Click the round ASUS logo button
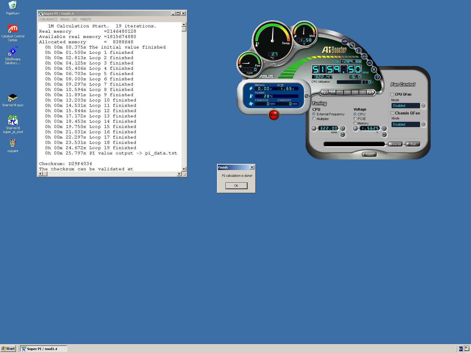 pyautogui.click(x=364, y=56)
